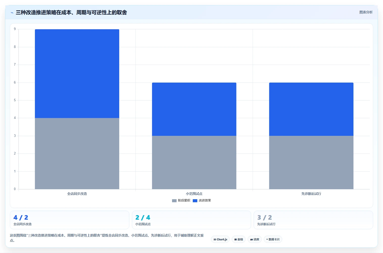Click the 全店同步改造 x-axis label
Image resolution: width=383 pixels, height=253 pixels.
(x=77, y=194)
